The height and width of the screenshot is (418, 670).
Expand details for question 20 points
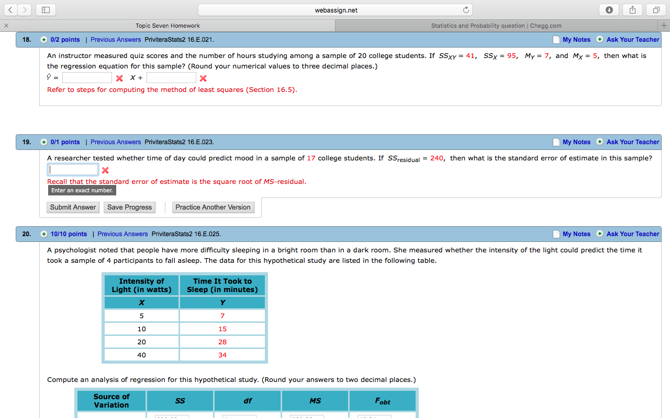click(44, 234)
